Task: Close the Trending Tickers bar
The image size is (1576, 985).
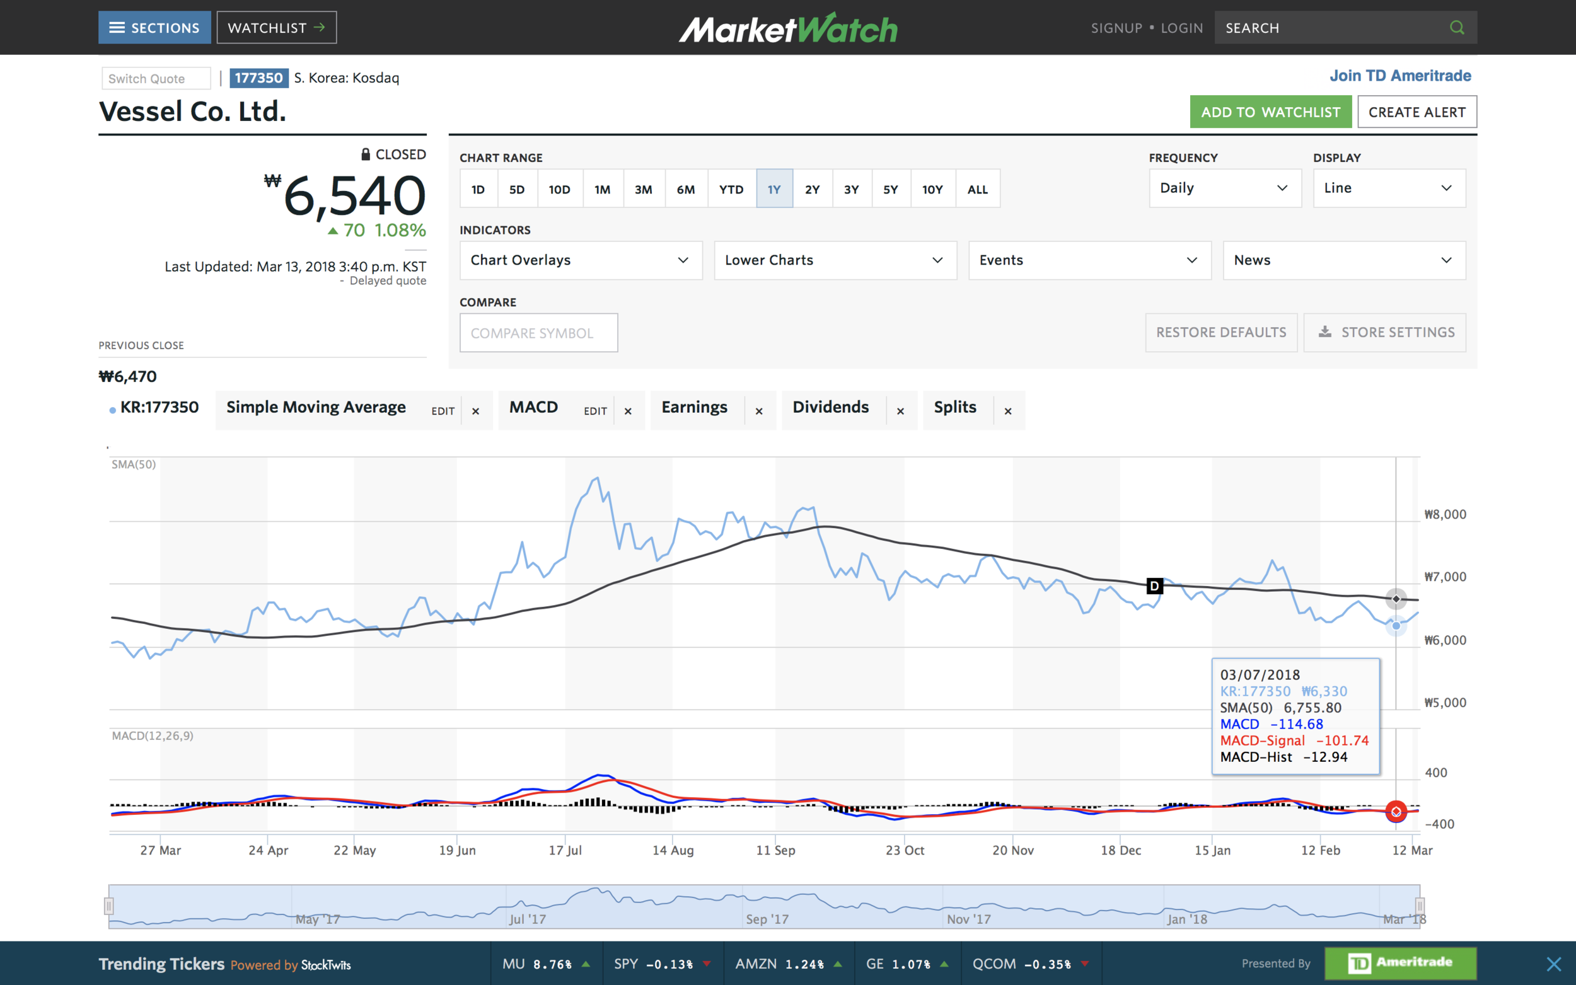Action: point(1553,964)
